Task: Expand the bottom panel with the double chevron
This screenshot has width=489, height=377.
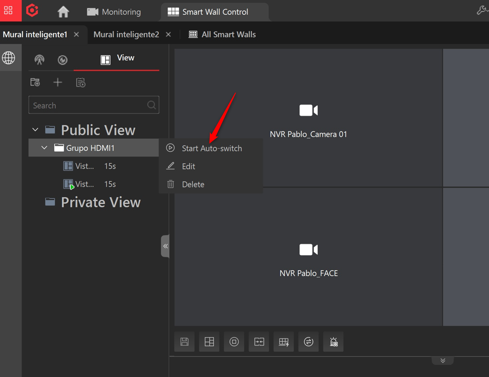Action: [443, 360]
